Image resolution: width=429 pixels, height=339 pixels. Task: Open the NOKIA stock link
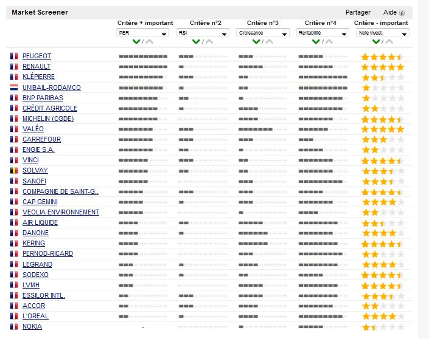point(32,327)
